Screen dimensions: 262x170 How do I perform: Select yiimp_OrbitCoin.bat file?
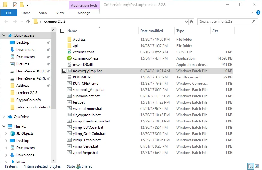pos(89,134)
